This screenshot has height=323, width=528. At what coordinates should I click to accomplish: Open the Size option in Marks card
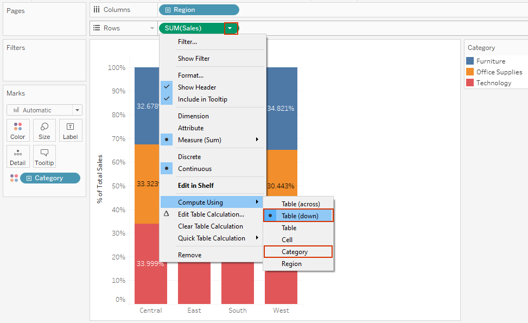point(44,130)
